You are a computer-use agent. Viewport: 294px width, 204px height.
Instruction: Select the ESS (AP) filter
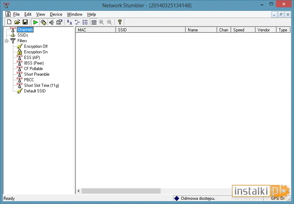[32, 58]
